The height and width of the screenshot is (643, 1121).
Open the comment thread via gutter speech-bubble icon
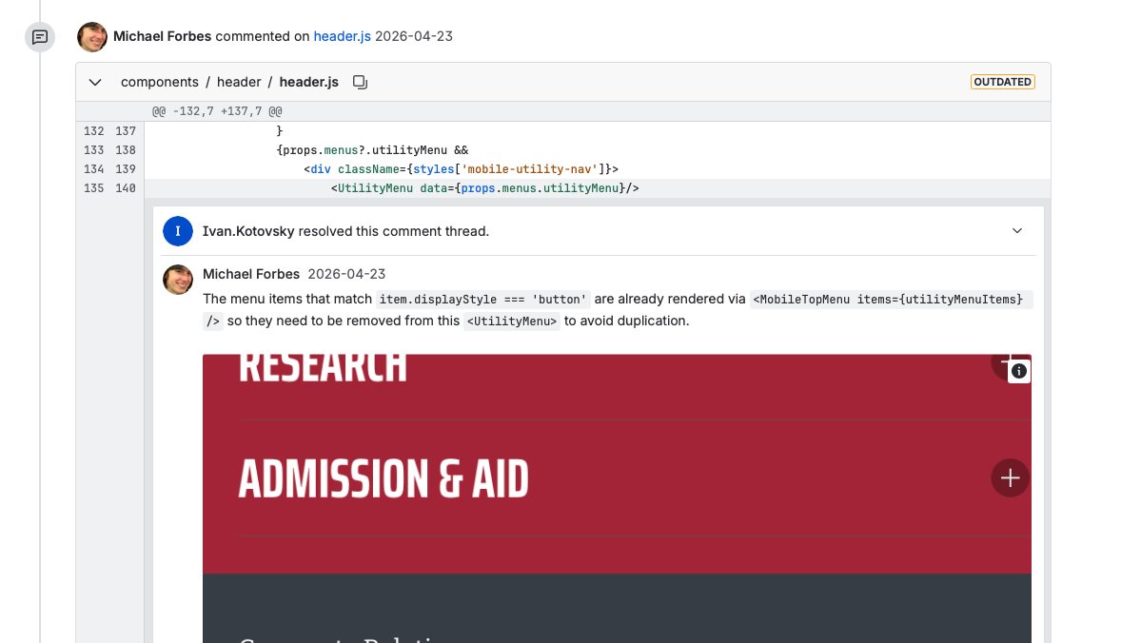point(39,36)
